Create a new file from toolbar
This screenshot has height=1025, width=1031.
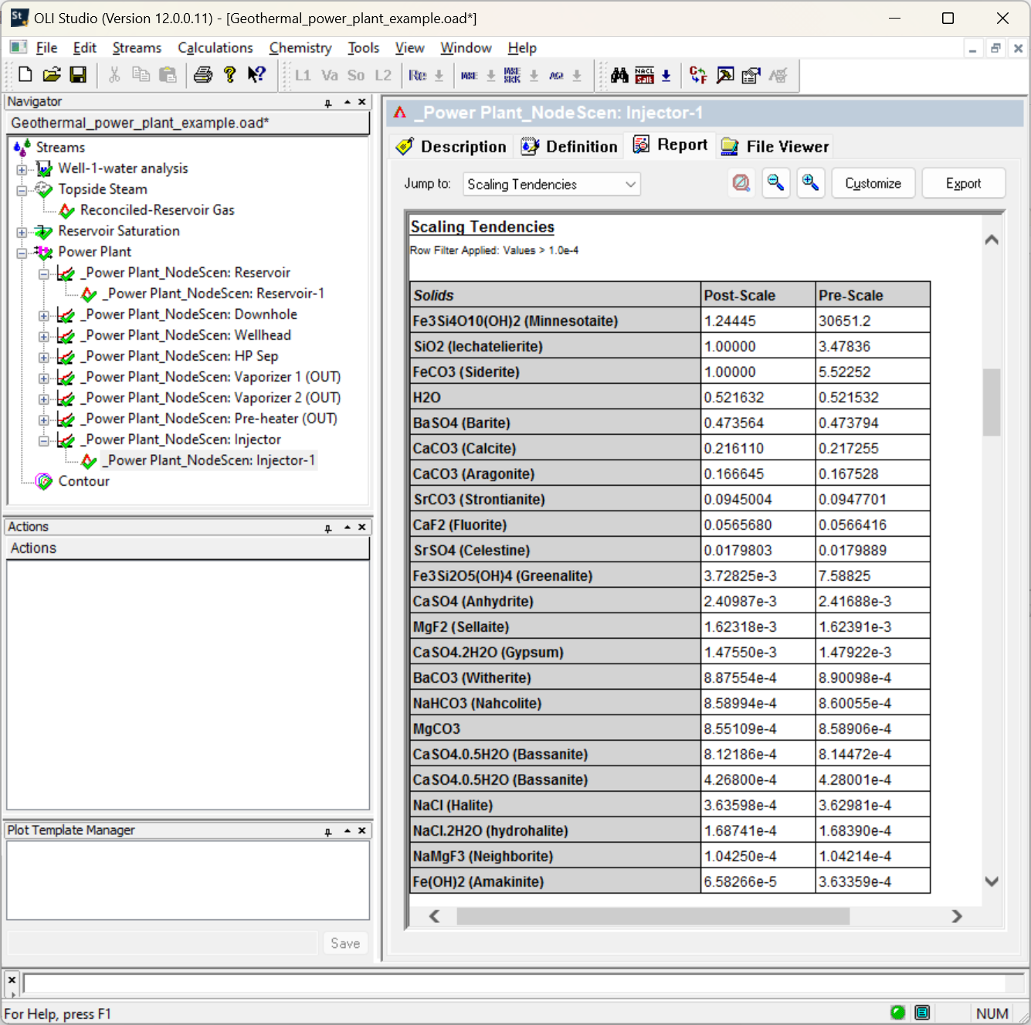[25, 75]
